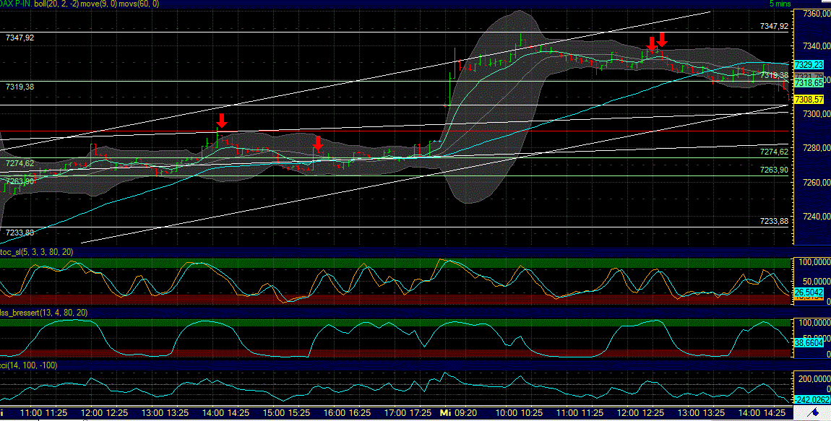Screen dimensions: 831x421
Task: Select the leftmost red arrow at the session high
Action: click(651, 42)
